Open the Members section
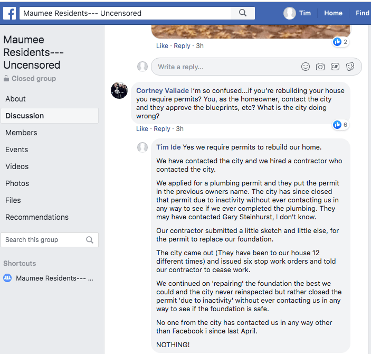The width and height of the screenshot is (371, 354). pyautogui.click(x=21, y=133)
